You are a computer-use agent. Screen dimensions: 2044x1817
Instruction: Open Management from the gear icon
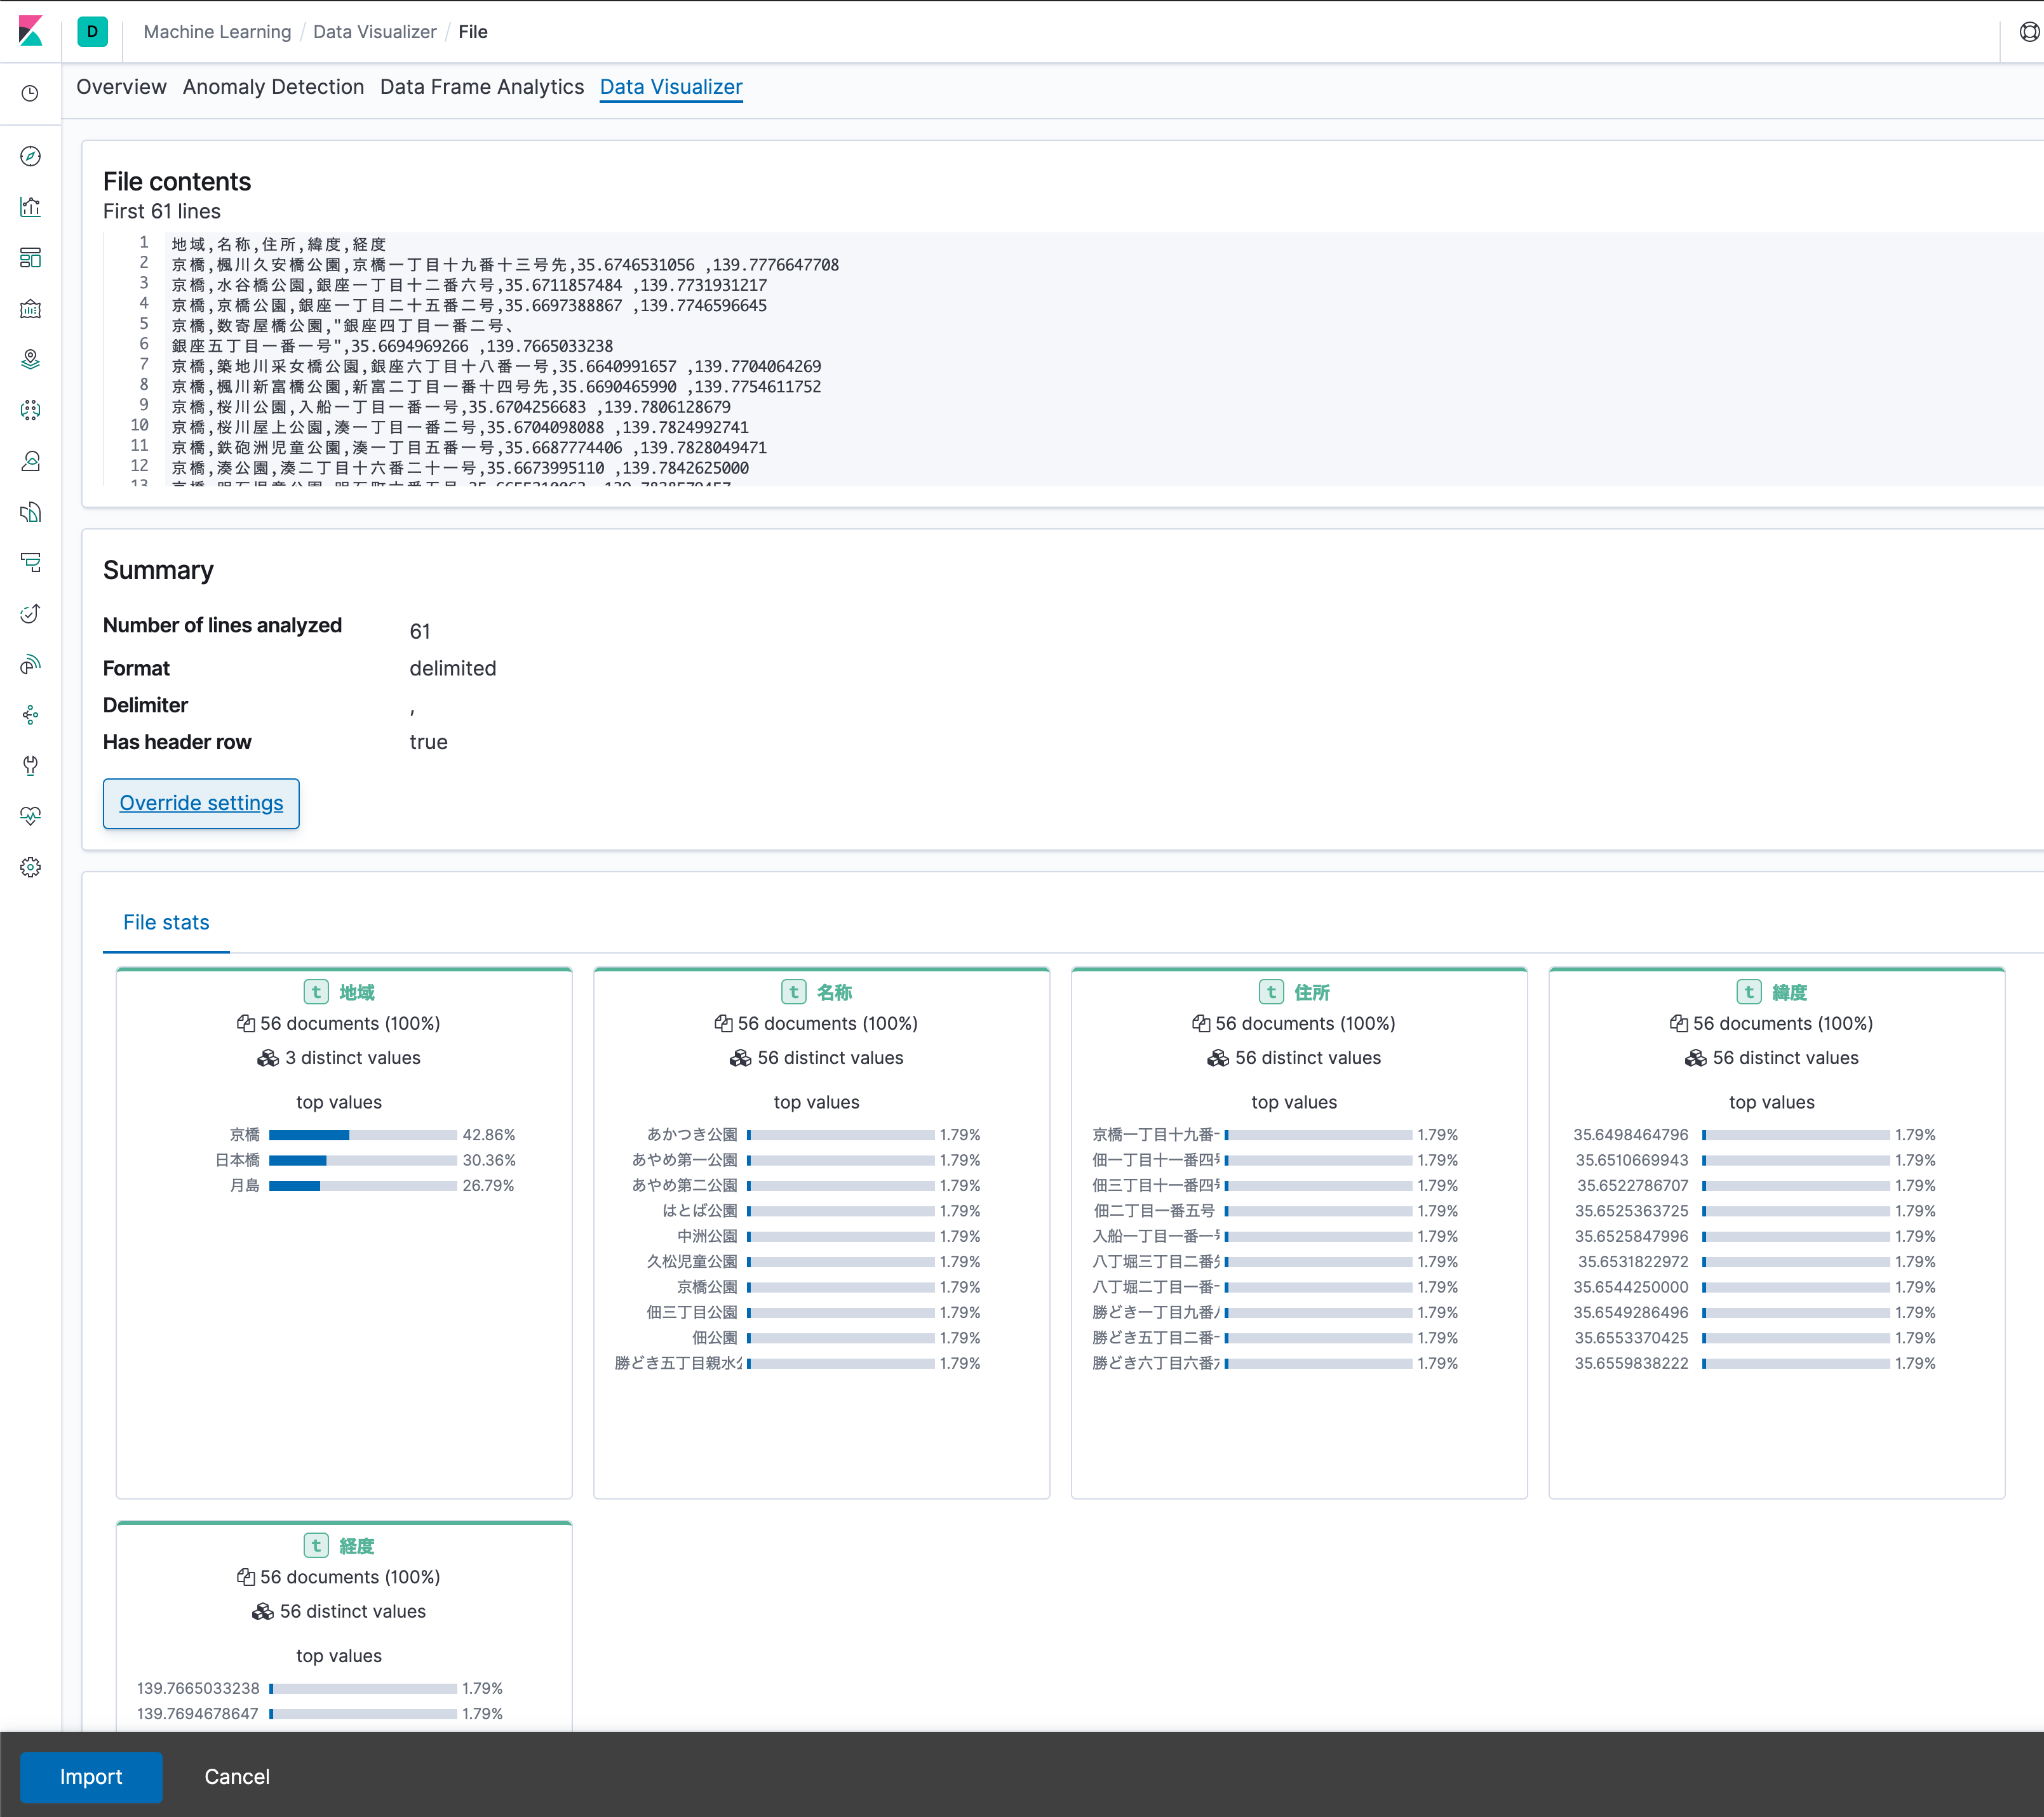(30, 867)
